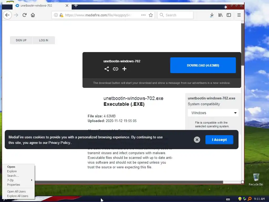The image size is (269, 202).
Task: Open the page actions three-dots menu
Action: click(x=143, y=15)
